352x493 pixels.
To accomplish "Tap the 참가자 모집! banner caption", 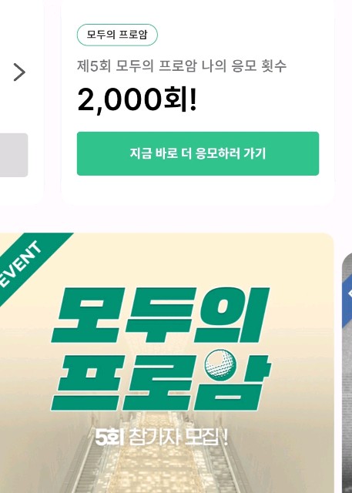I will [178, 437].
